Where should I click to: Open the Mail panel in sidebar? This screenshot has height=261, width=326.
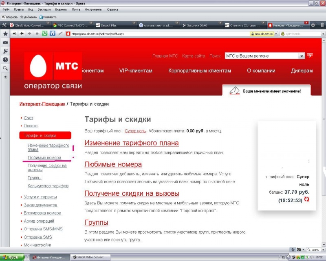pos(5,42)
